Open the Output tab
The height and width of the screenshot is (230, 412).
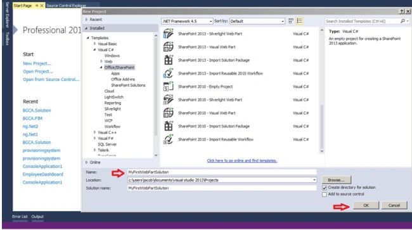point(37,217)
